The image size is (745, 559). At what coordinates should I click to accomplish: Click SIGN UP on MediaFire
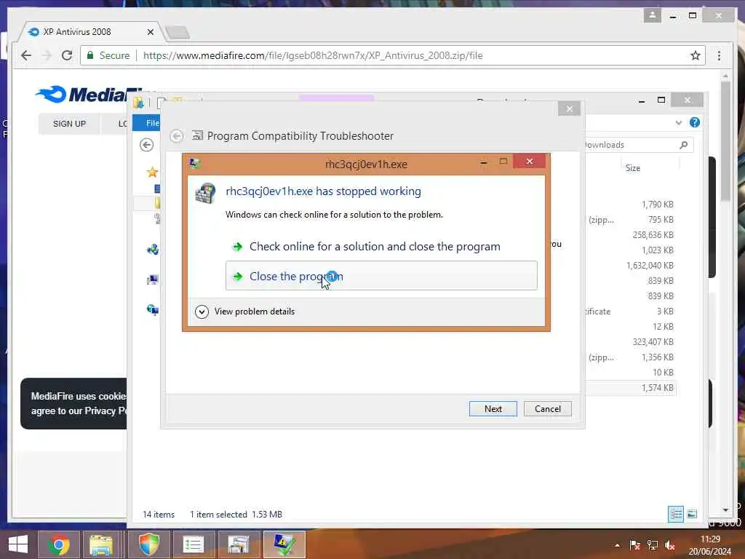tap(69, 124)
